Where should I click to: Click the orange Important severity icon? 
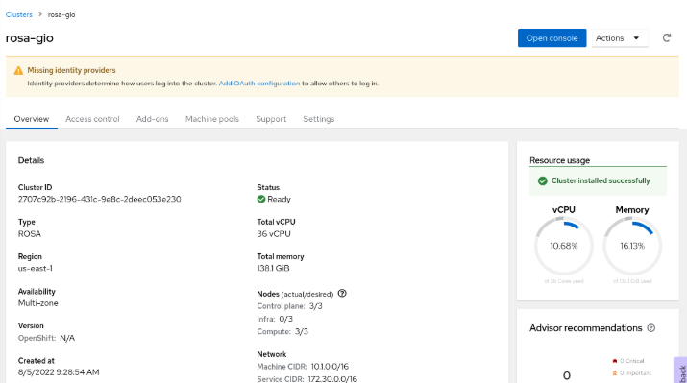(615, 373)
